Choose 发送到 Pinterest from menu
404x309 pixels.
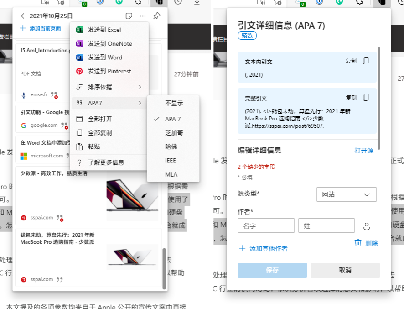pos(109,71)
